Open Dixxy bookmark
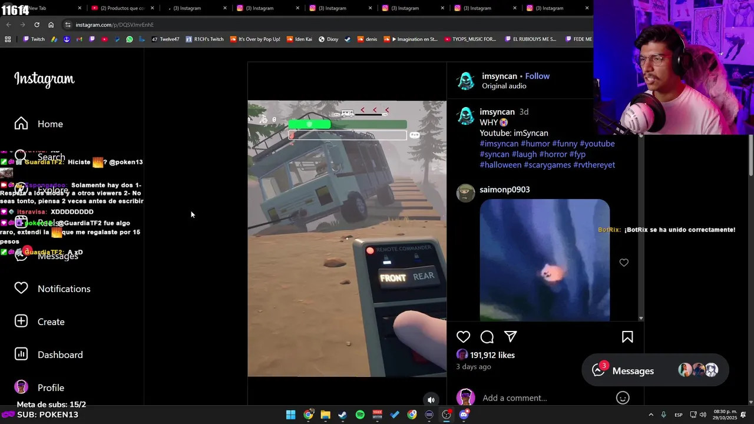This screenshot has height=424, width=754. (328, 39)
